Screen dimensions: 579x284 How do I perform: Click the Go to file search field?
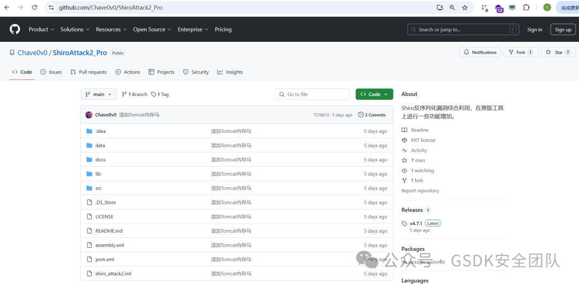pyautogui.click(x=312, y=94)
